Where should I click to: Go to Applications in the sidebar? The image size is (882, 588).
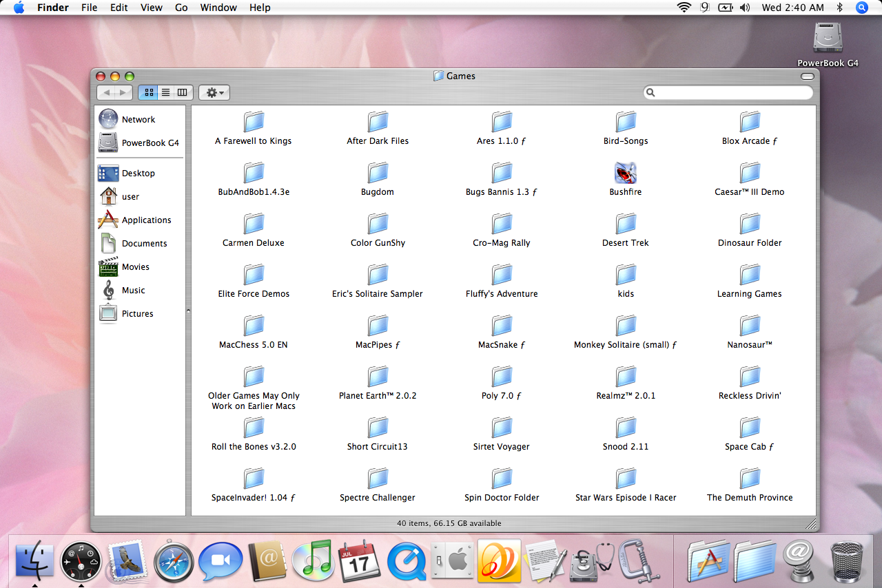[x=140, y=220]
